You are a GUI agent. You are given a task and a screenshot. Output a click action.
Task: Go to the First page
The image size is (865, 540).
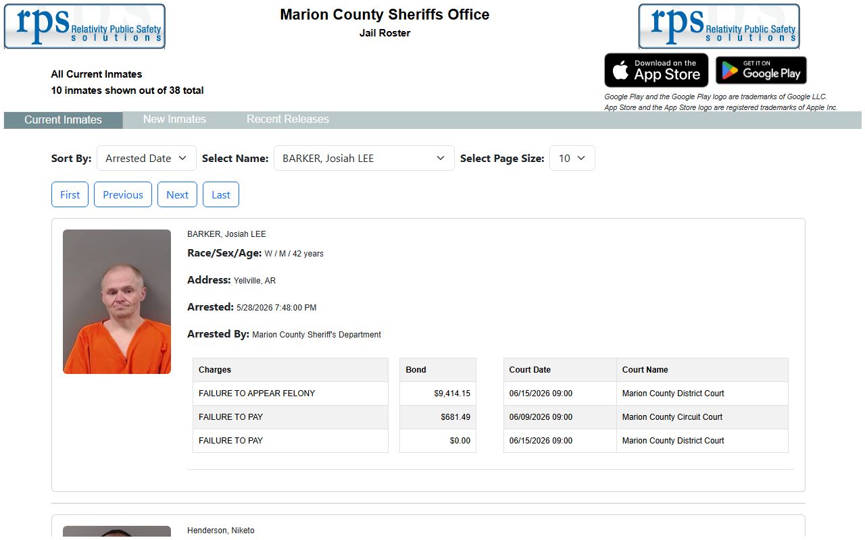tap(70, 194)
